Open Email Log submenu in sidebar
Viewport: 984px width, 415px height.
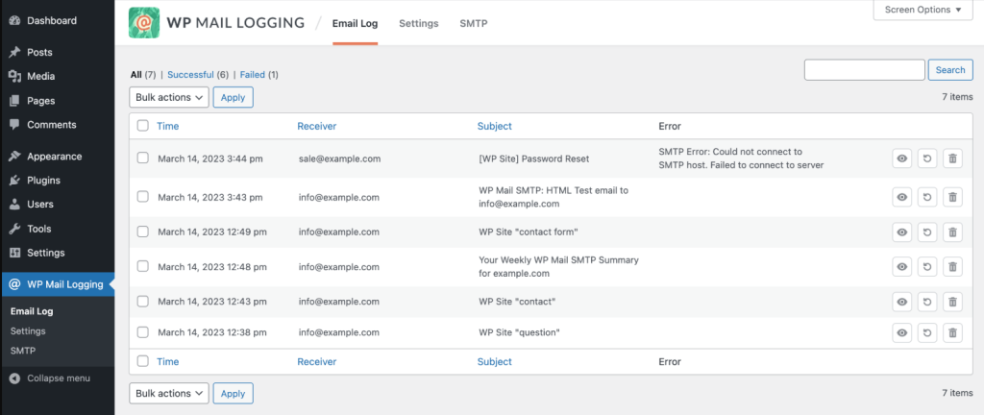(32, 311)
